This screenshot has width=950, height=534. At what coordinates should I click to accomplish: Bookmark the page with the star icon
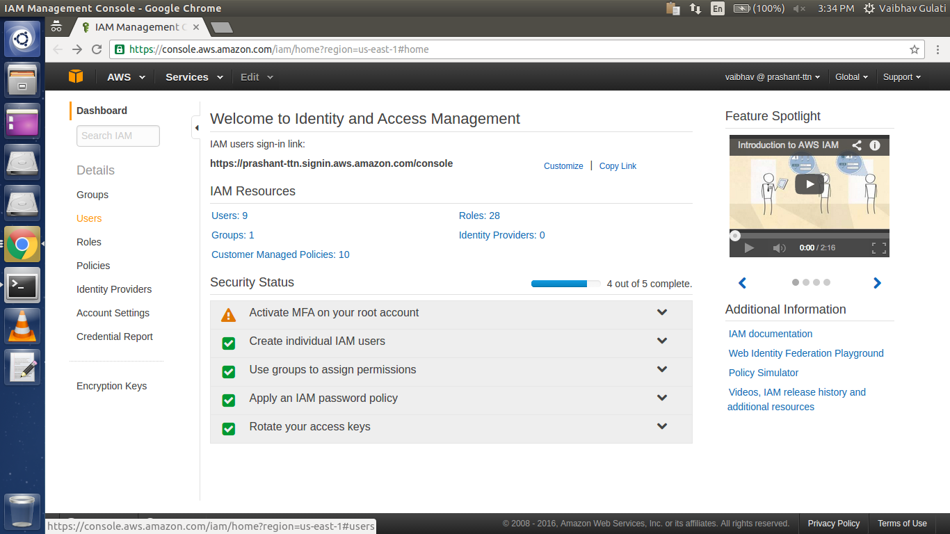pyautogui.click(x=915, y=49)
